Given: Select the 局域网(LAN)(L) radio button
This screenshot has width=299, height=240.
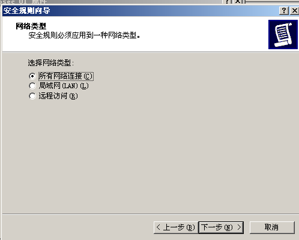Looking at the screenshot, I should [32, 86].
